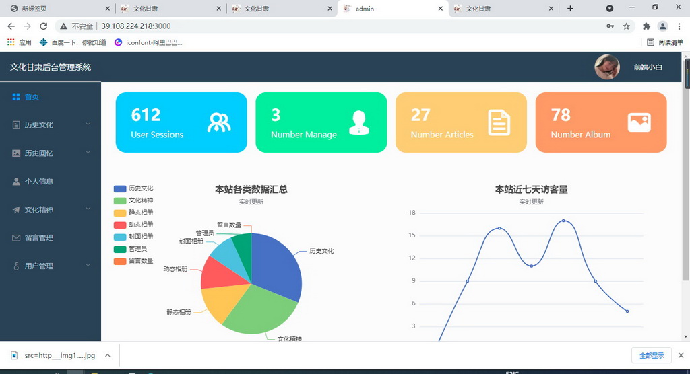Bookmark this page with the star icon
The height and width of the screenshot is (374, 690).
coord(626,26)
